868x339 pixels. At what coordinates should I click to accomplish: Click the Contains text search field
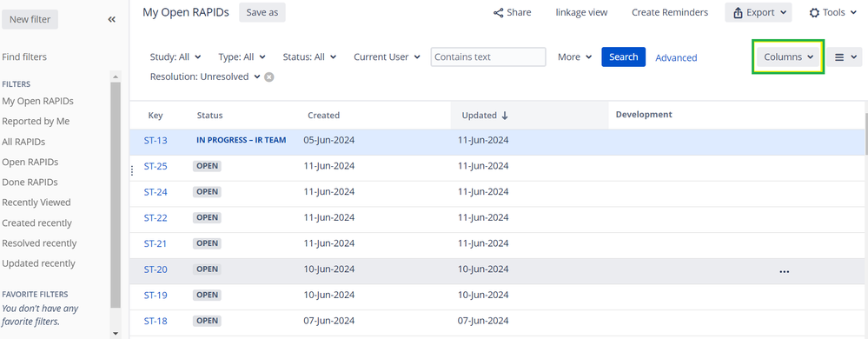click(x=488, y=56)
